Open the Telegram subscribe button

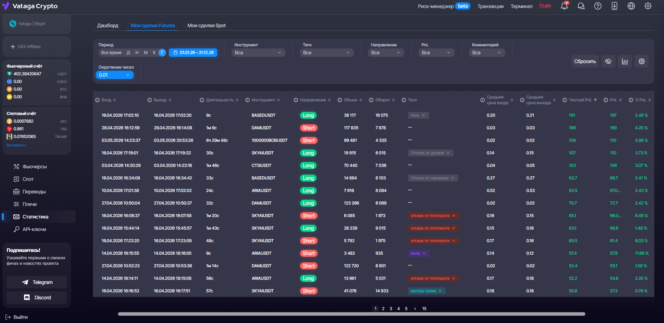click(x=37, y=282)
